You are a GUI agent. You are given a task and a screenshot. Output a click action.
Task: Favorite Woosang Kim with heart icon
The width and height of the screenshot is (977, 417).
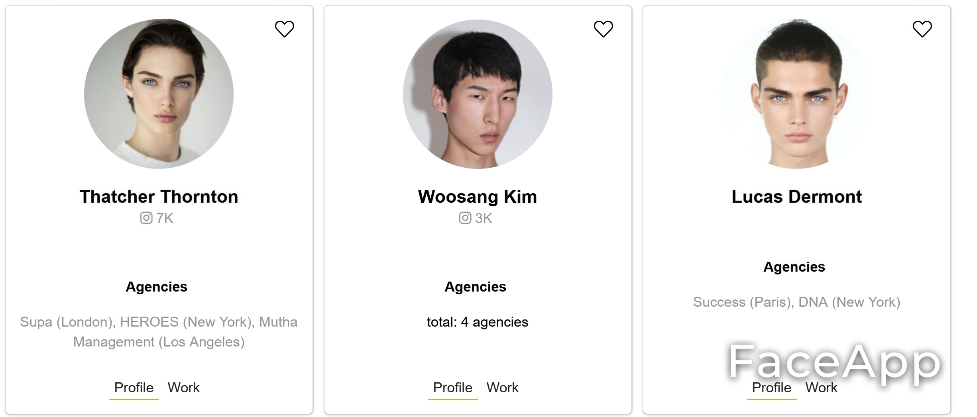(603, 29)
